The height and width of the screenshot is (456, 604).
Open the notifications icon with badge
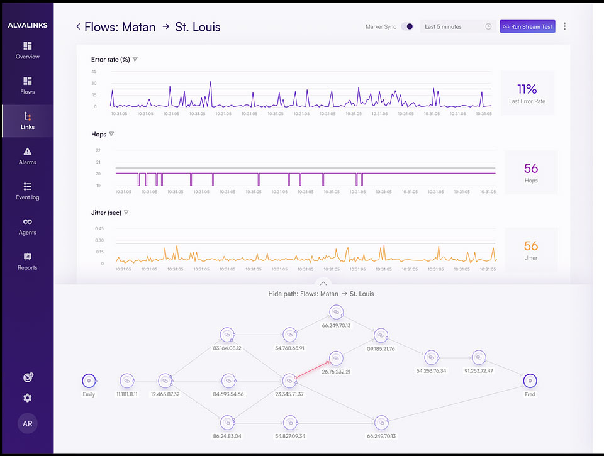pos(27,377)
